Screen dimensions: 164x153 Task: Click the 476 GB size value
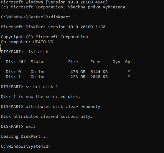78,72
